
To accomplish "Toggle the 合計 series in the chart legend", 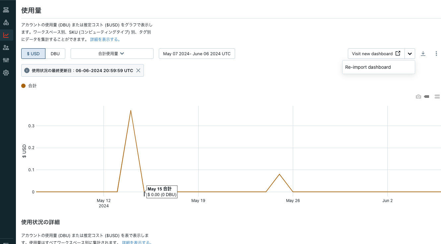I will click(x=29, y=86).
